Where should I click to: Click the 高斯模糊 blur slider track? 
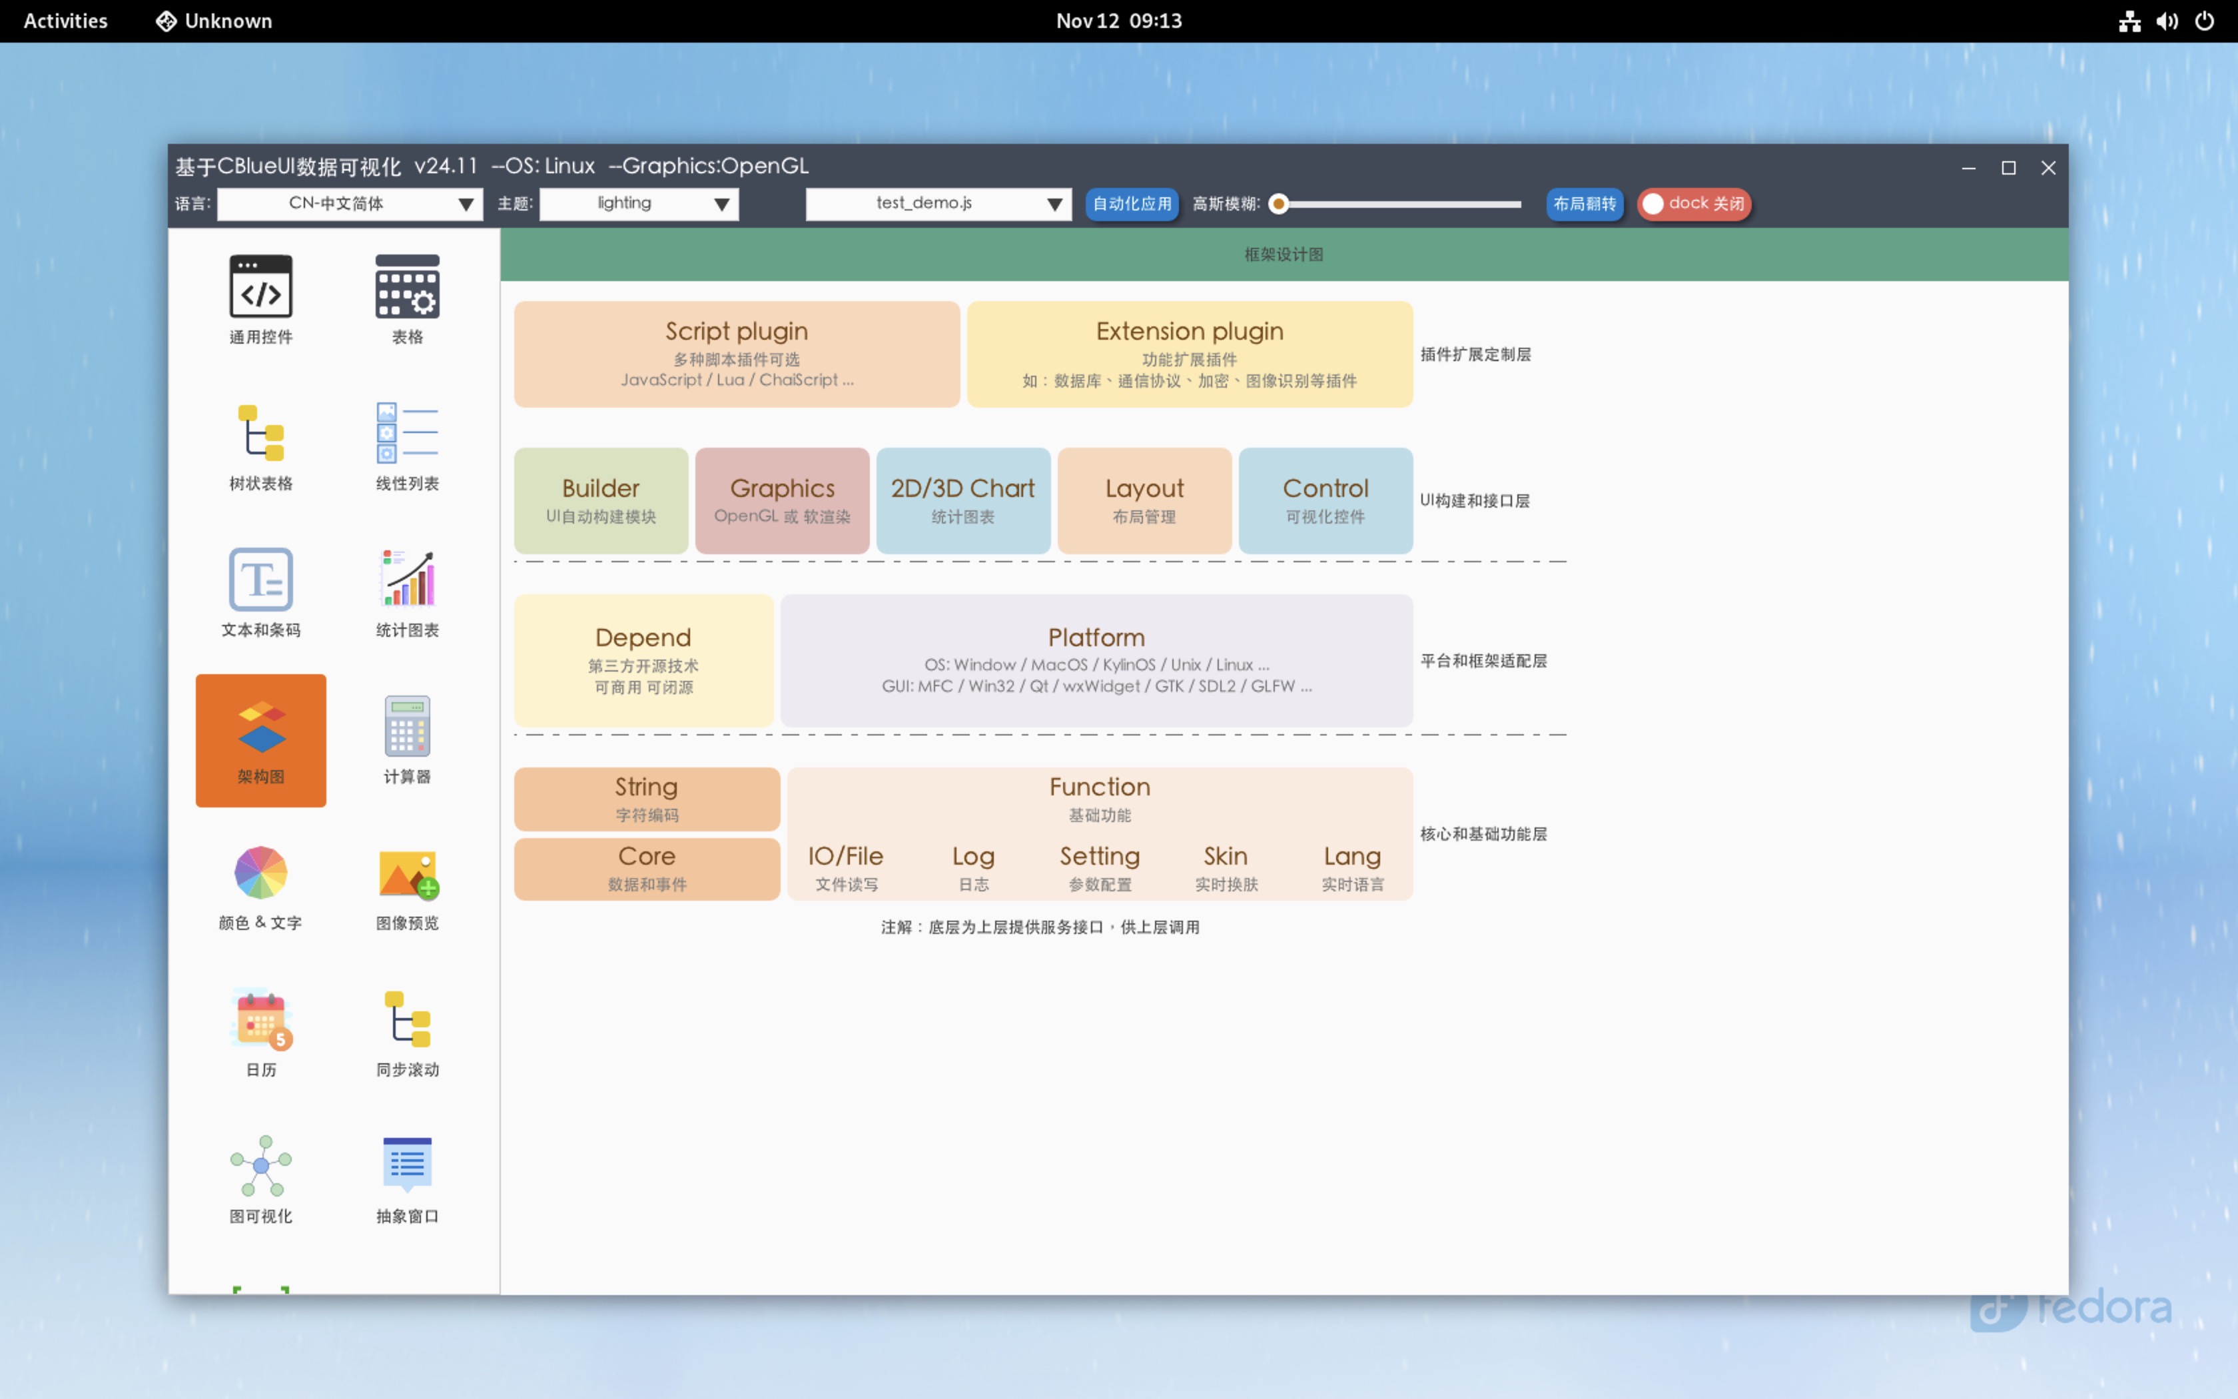[x=1401, y=204]
